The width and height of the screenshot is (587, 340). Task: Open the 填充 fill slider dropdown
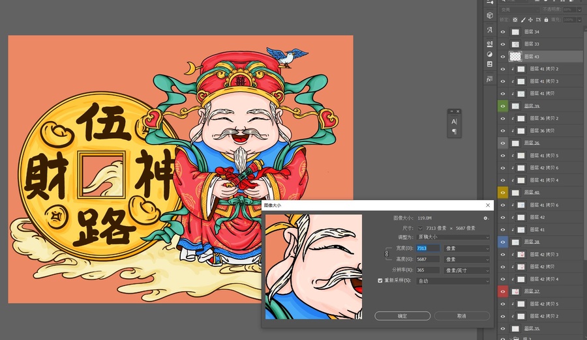[579, 20]
